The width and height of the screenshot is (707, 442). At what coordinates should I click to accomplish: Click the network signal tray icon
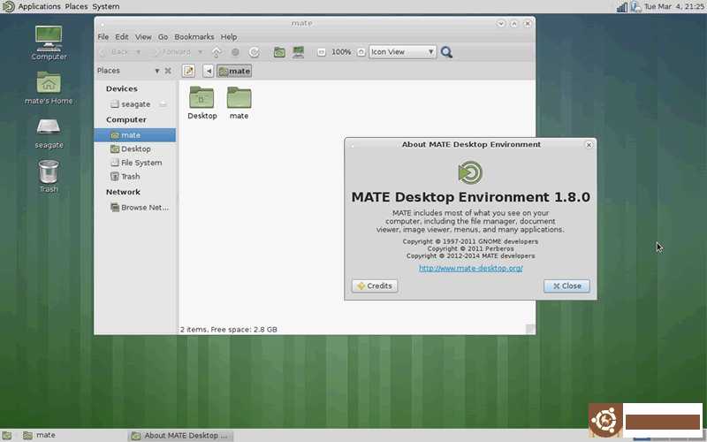coord(622,6)
